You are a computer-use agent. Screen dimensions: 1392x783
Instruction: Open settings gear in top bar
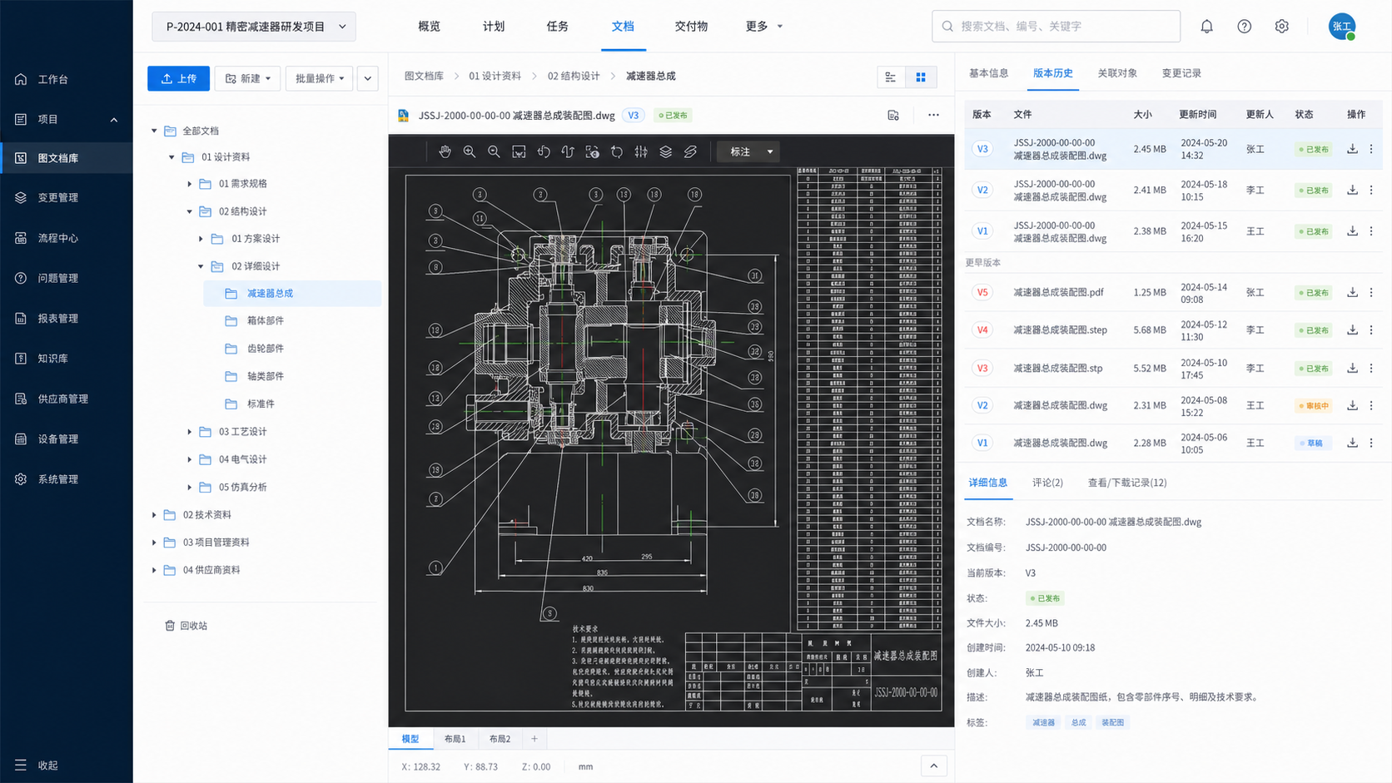[1281, 27]
